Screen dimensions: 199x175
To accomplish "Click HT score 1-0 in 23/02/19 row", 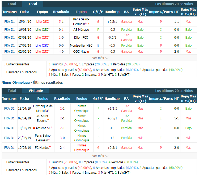I will [176, 138].
